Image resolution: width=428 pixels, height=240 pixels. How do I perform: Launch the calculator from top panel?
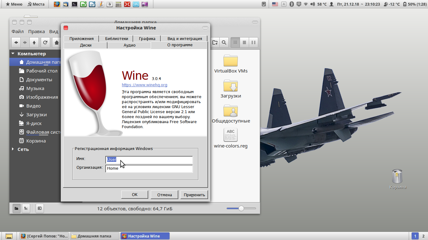click(x=118, y=4)
